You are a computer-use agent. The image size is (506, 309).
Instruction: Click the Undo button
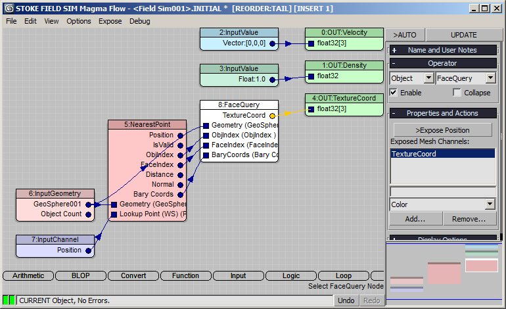346,300
